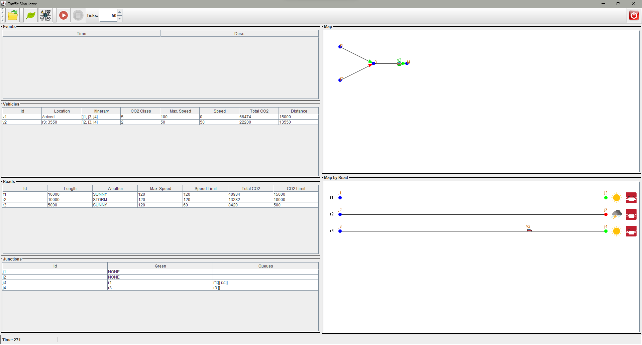The height and width of the screenshot is (345, 642).
Task: Click the 40934 Total CO2 cell
Action: click(250, 194)
